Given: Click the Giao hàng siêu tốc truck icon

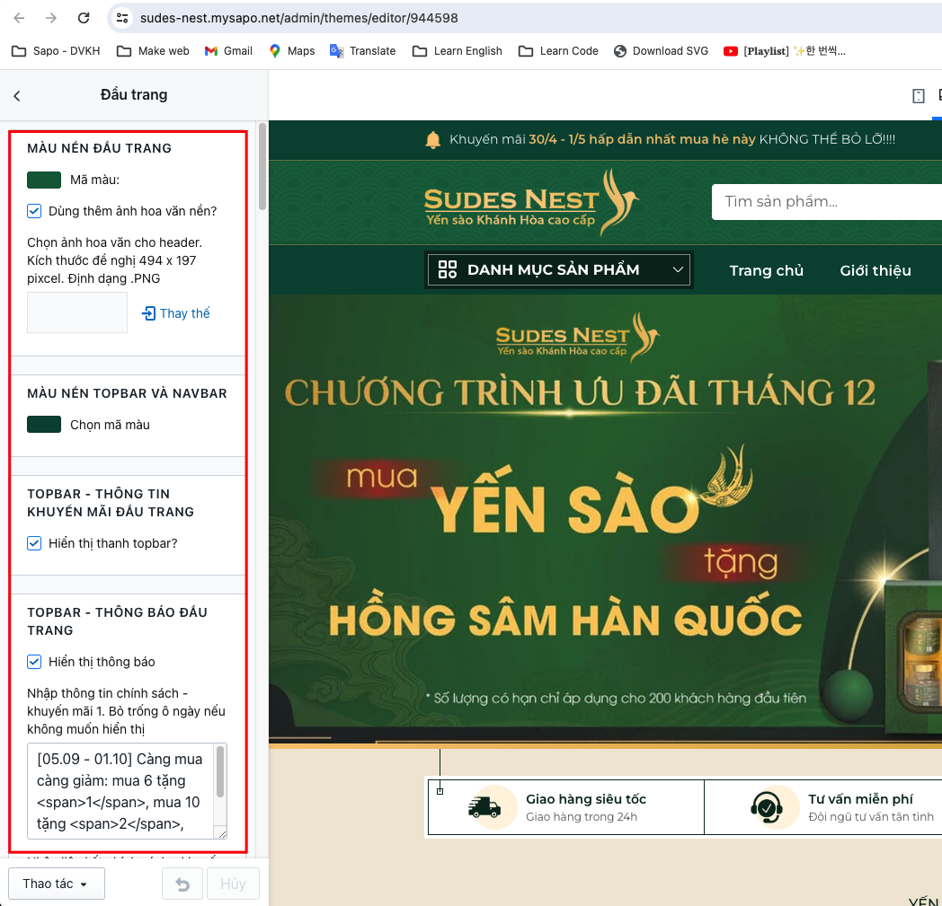Looking at the screenshot, I should pyautogui.click(x=484, y=807).
